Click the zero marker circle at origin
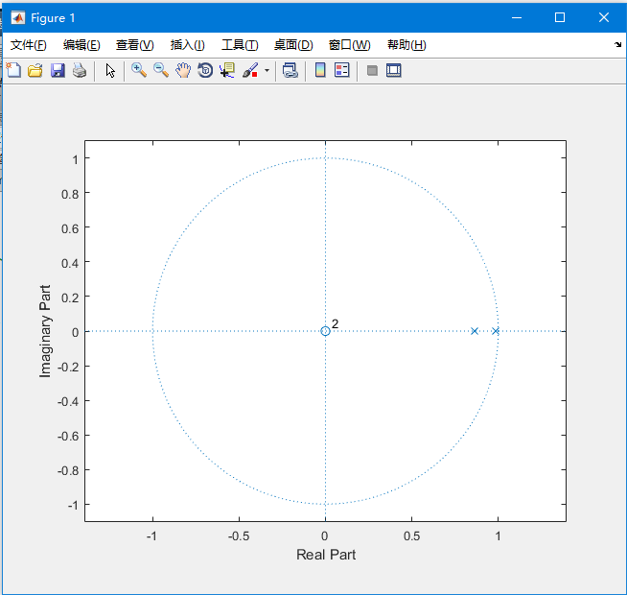This screenshot has width=627, height=595. click(x=326, y=331)
